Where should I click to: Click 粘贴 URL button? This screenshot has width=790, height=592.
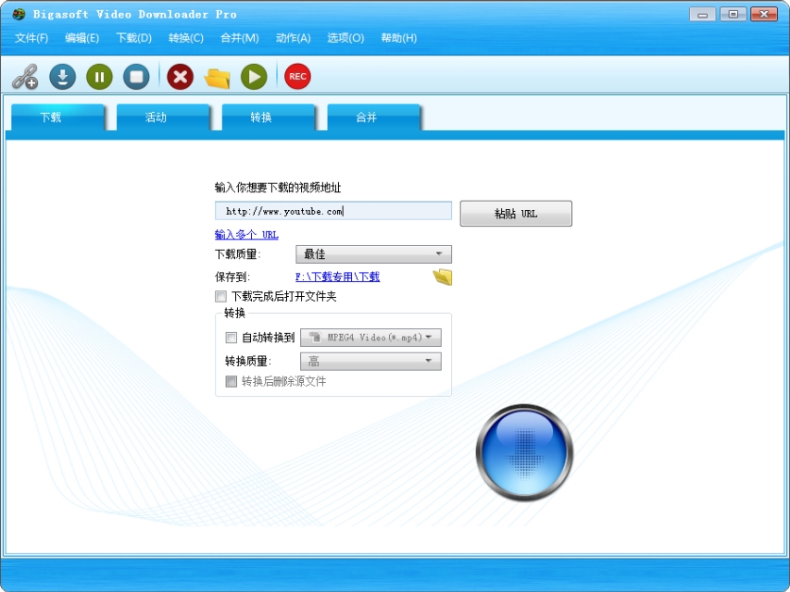click(x=516, y=214)
